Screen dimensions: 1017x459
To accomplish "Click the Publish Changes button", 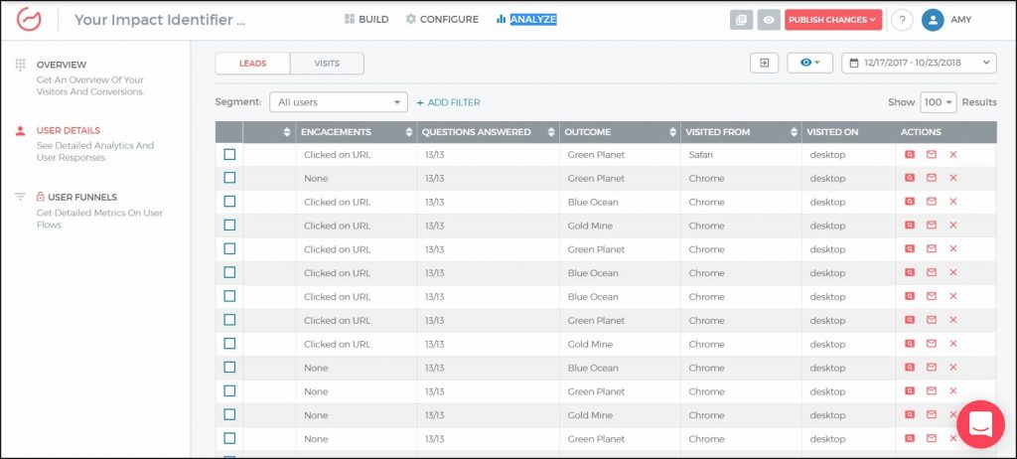I will 832,20.
